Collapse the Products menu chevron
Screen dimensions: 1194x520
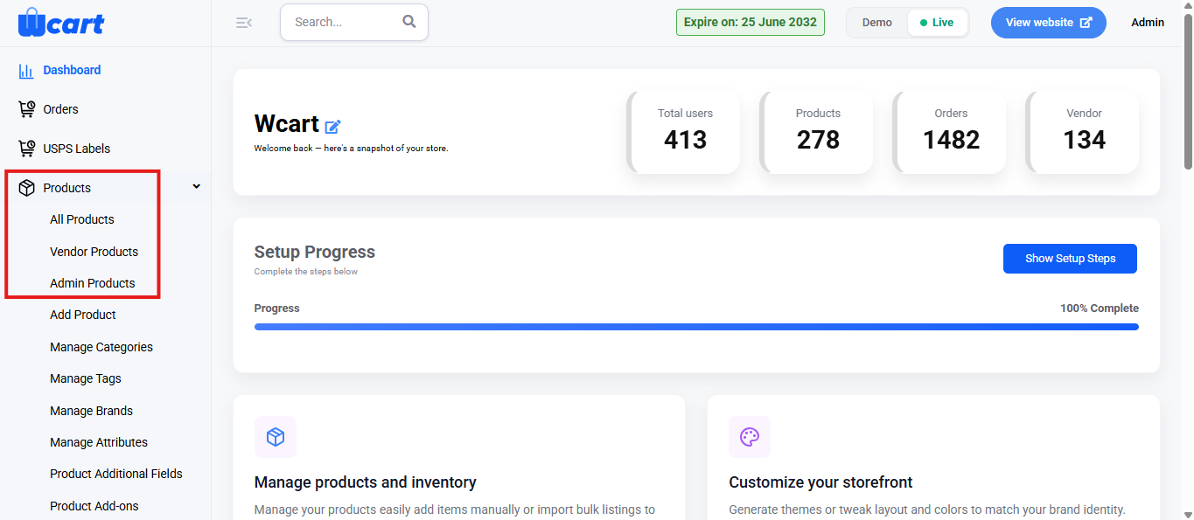coord(196,186)
